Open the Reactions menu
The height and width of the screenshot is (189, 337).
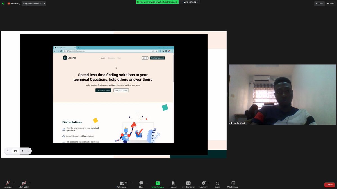tap(203, 184)
